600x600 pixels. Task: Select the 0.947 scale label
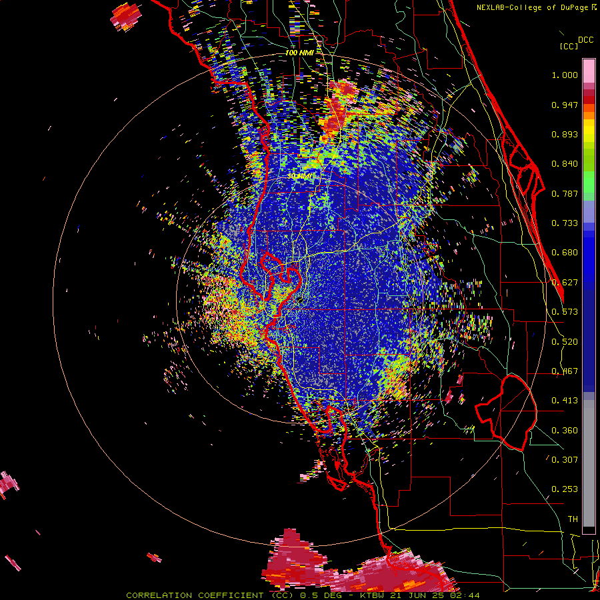click(x=565, y=105)
